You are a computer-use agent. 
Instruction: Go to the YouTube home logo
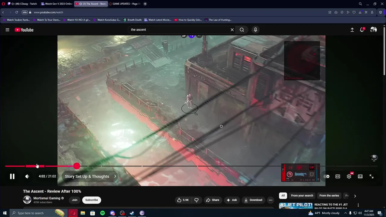pos(24,30)
